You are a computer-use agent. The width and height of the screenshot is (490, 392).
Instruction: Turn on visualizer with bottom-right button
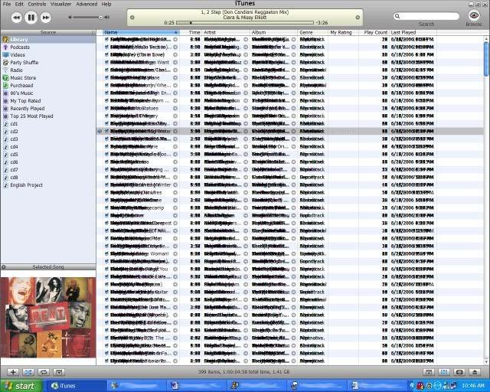click(x=459, y=372)
